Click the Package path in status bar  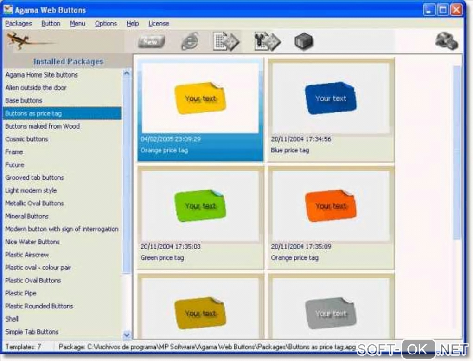207,347
